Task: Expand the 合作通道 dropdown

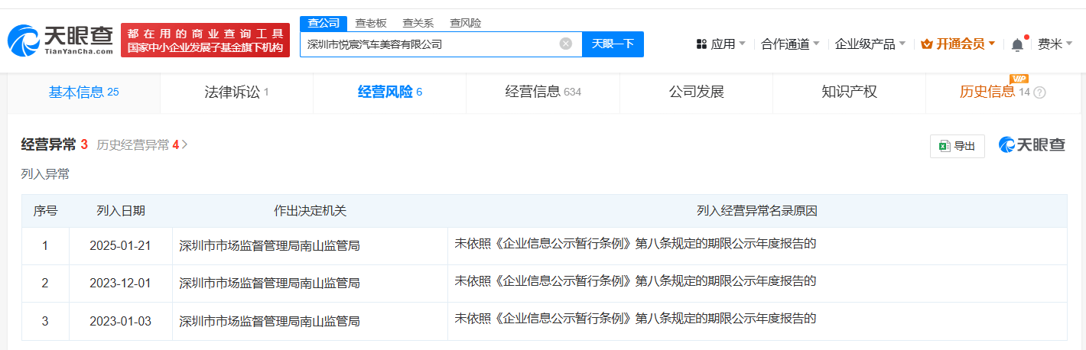Action: tap(790, 44)
